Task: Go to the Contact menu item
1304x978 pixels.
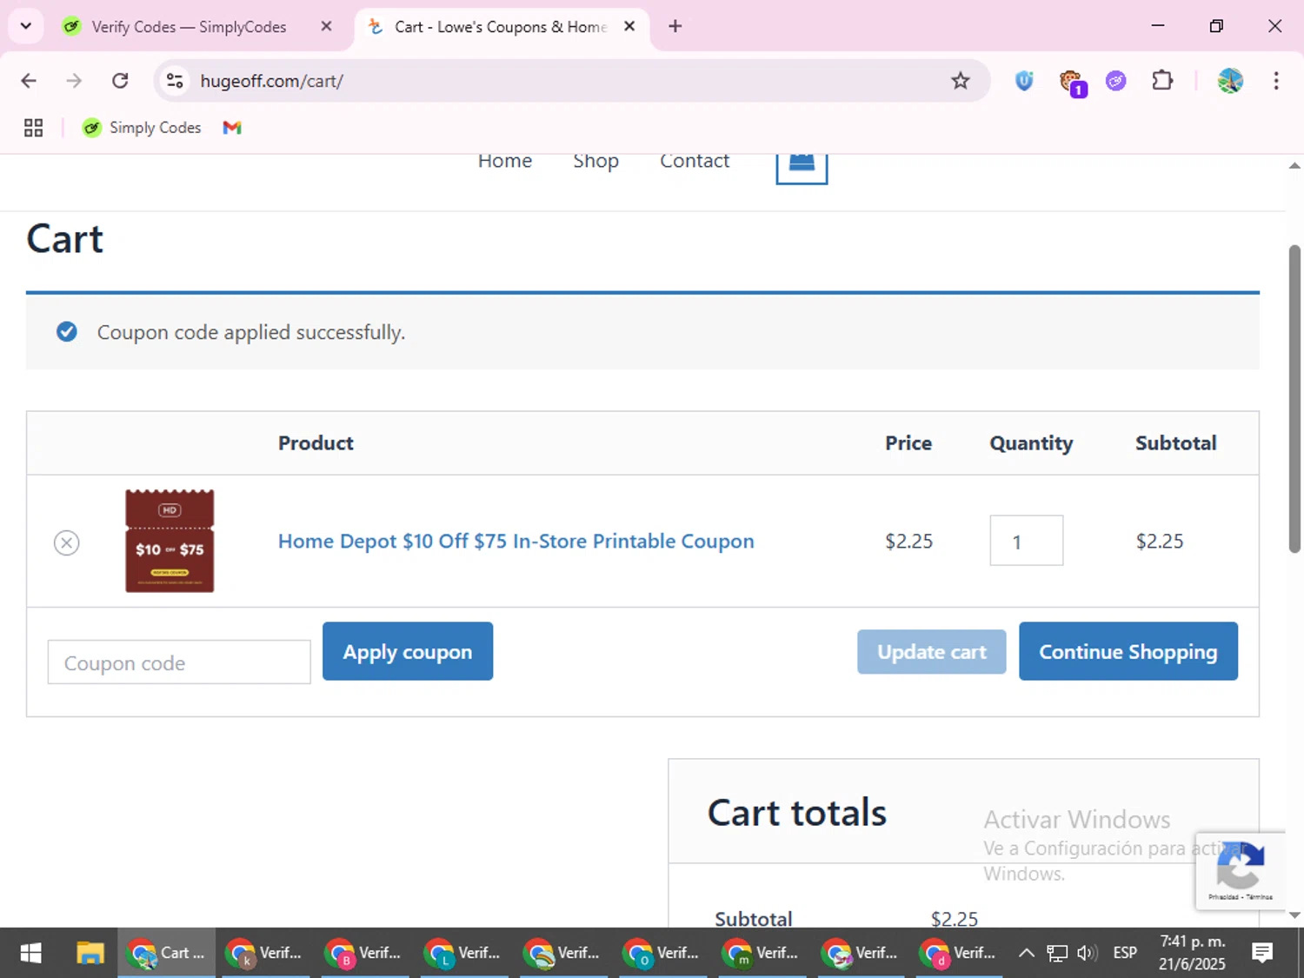Action: click(695, 161)
